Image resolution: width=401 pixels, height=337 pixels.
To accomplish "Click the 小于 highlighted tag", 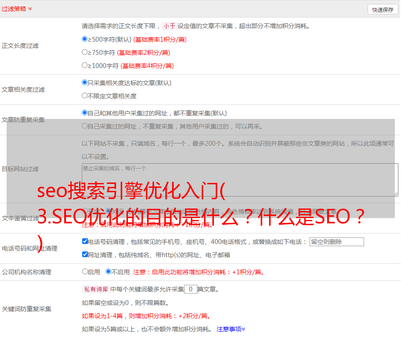I will click(x=169, y=26).
